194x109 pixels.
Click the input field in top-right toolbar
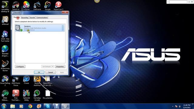click(178, 2)
